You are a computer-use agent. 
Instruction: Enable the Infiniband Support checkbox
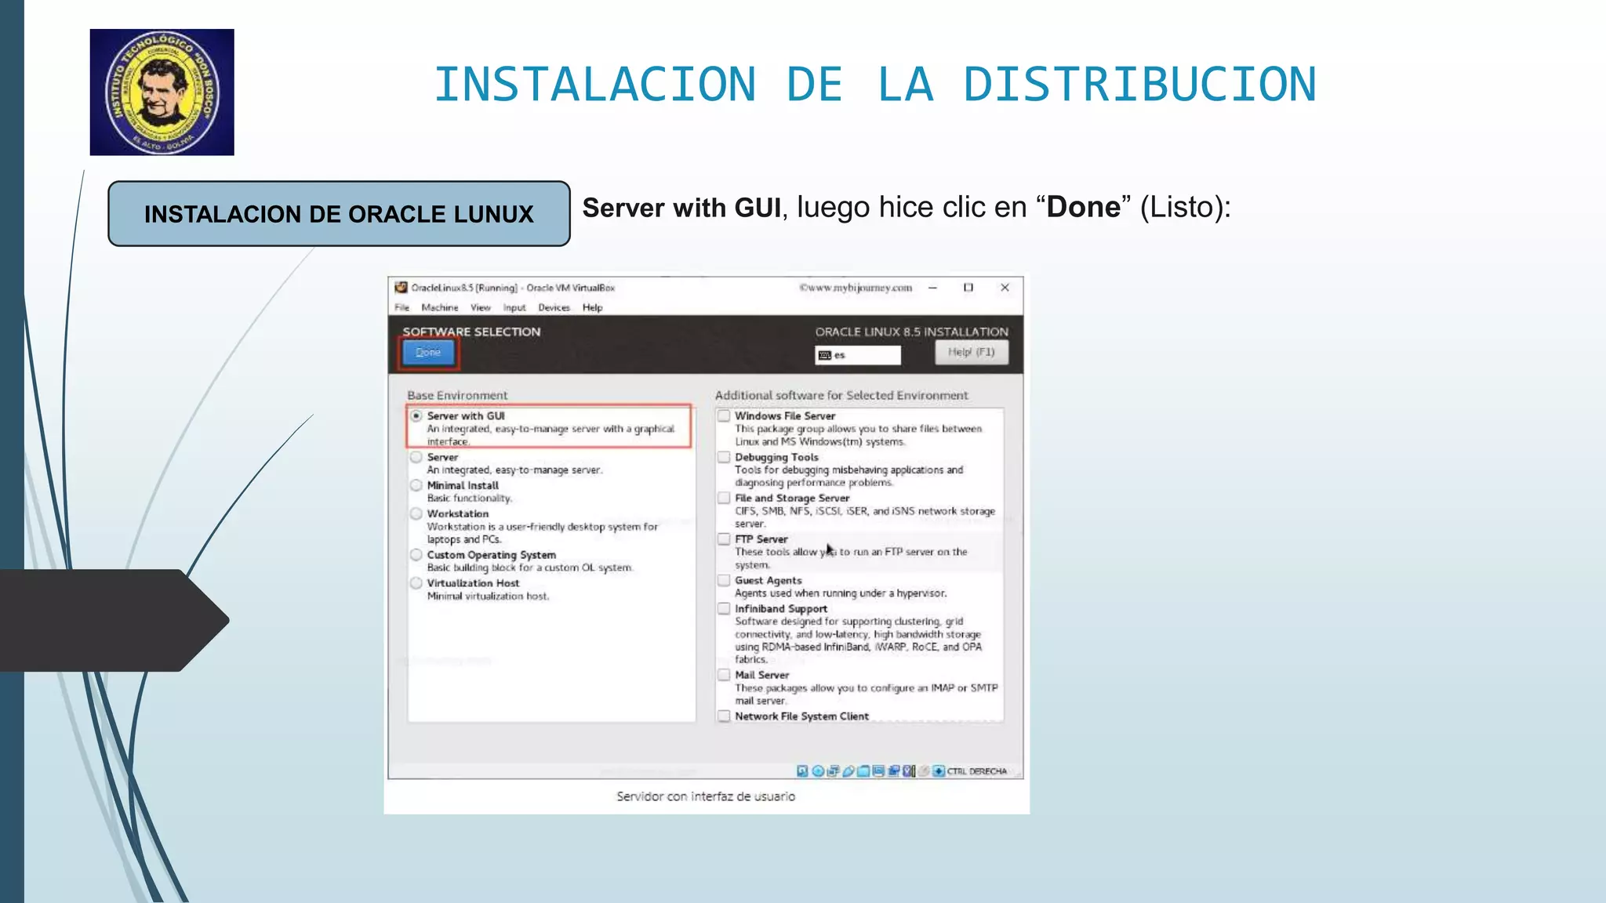724,609
